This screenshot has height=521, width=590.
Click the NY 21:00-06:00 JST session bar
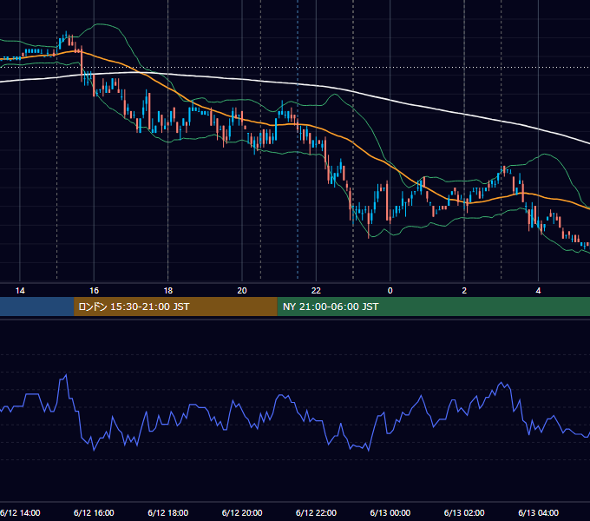434,307
